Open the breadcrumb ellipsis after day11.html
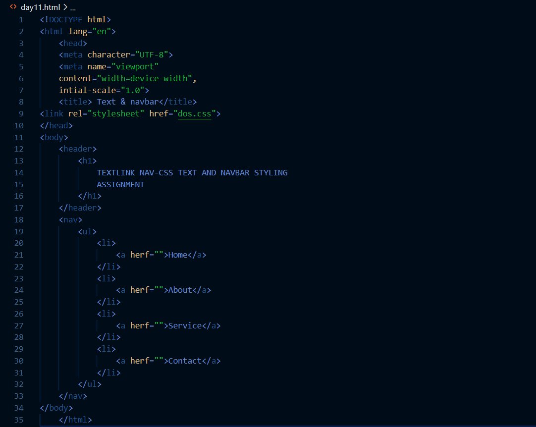The width and height of the screenshot is (536, 427). click(73, 8)
